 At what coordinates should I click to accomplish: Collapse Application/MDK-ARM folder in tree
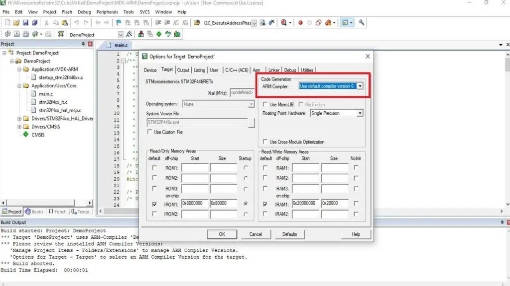click(19, 70)
